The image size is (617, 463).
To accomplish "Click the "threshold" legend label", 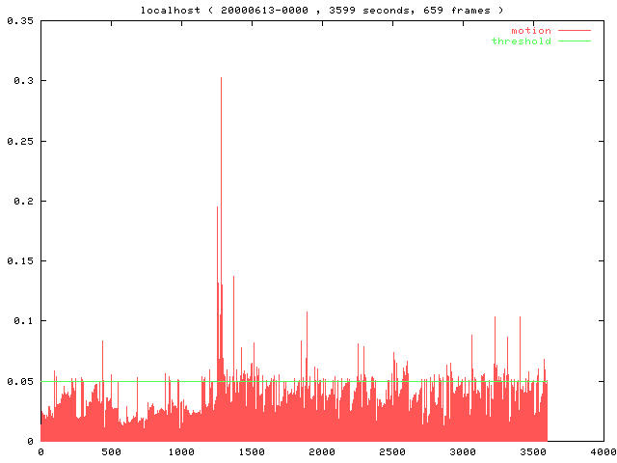I will tap(521, 41).
